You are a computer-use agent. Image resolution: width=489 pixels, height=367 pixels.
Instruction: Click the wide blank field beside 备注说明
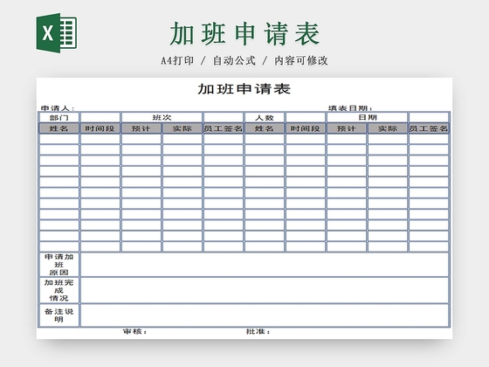click(x=265, y=315)
